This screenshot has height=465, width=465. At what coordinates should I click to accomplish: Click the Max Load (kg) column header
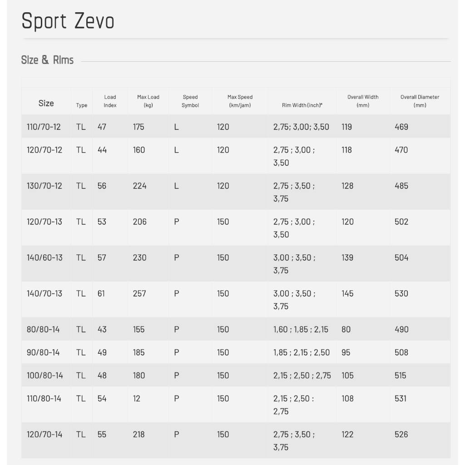(148, 101)
